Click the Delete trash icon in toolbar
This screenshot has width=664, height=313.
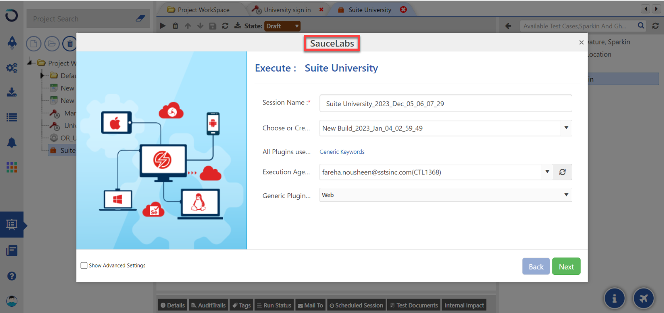[x=175, y=26]
